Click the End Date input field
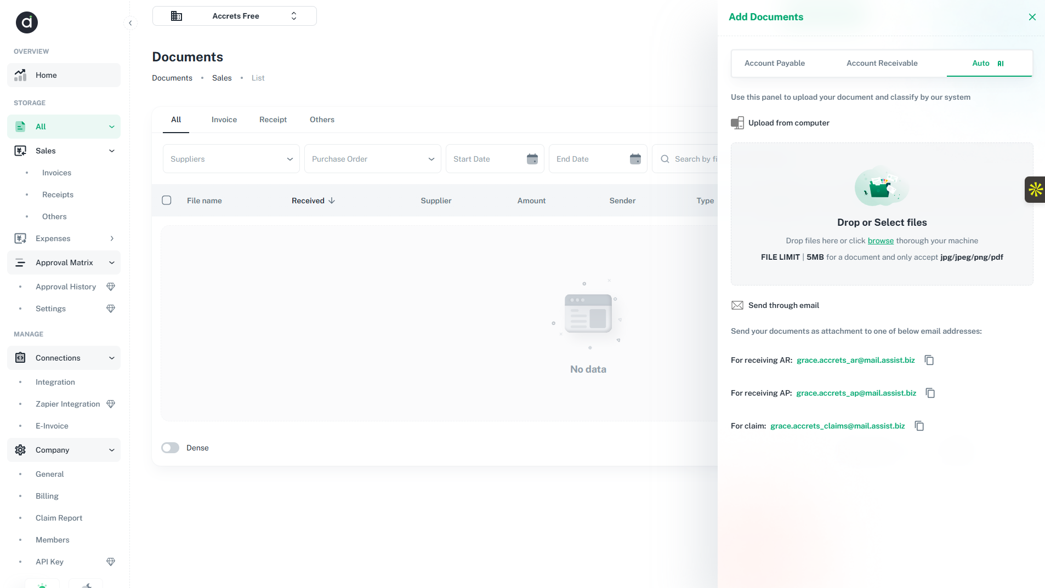 [x=598, y=159]
